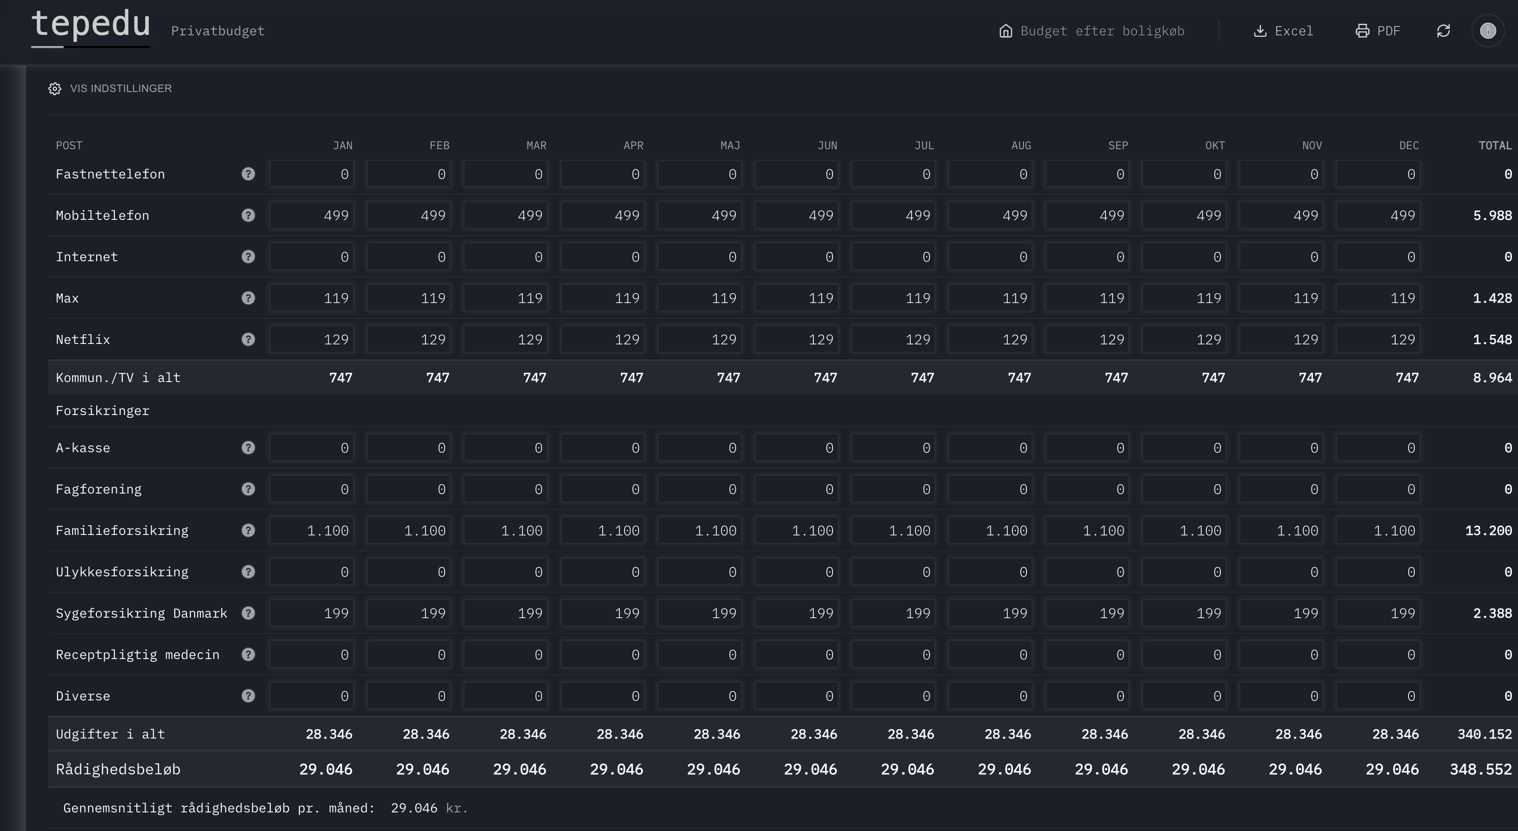1518x831 pixels.
Task: Edit Max April amount field
Action: (x=603, y=297)
